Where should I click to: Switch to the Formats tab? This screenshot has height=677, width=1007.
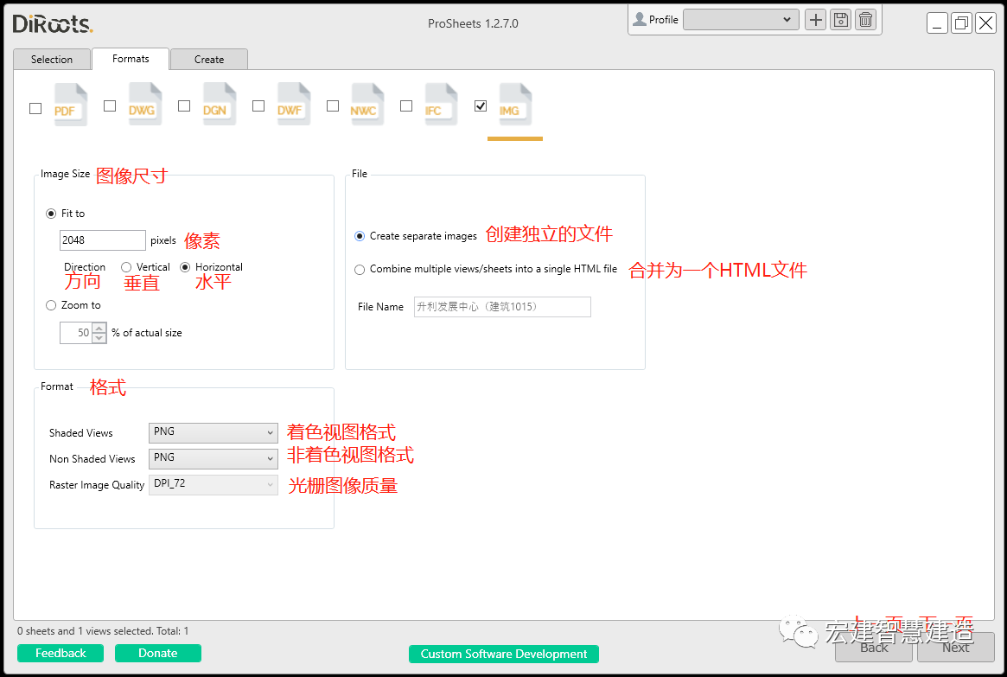coord(131,59)
